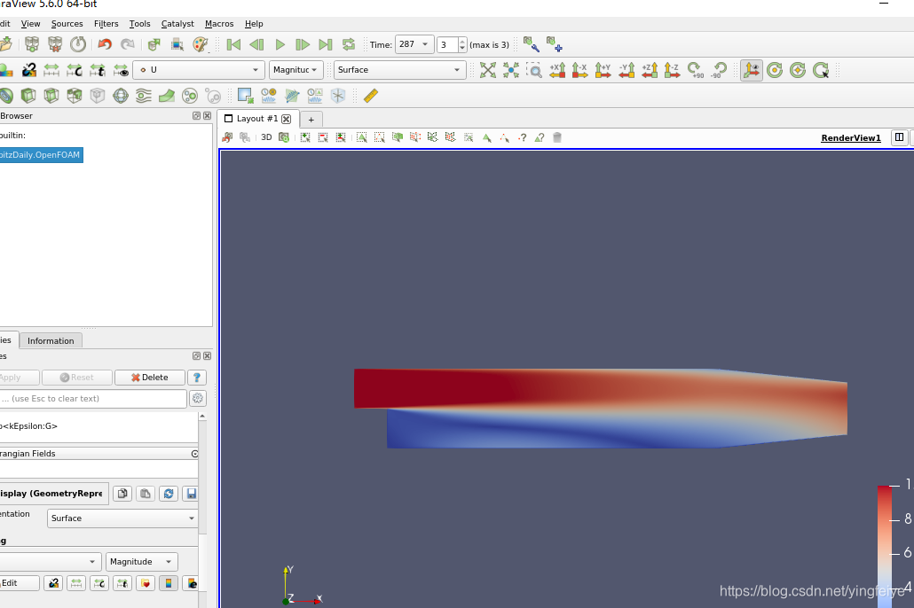
Task: Open the Filters menu
Action: click(x=106, y=24)
